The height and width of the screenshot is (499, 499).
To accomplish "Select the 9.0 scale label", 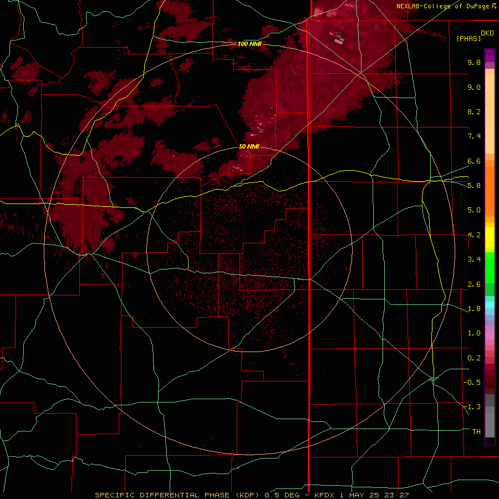I will tap(474, 87).
